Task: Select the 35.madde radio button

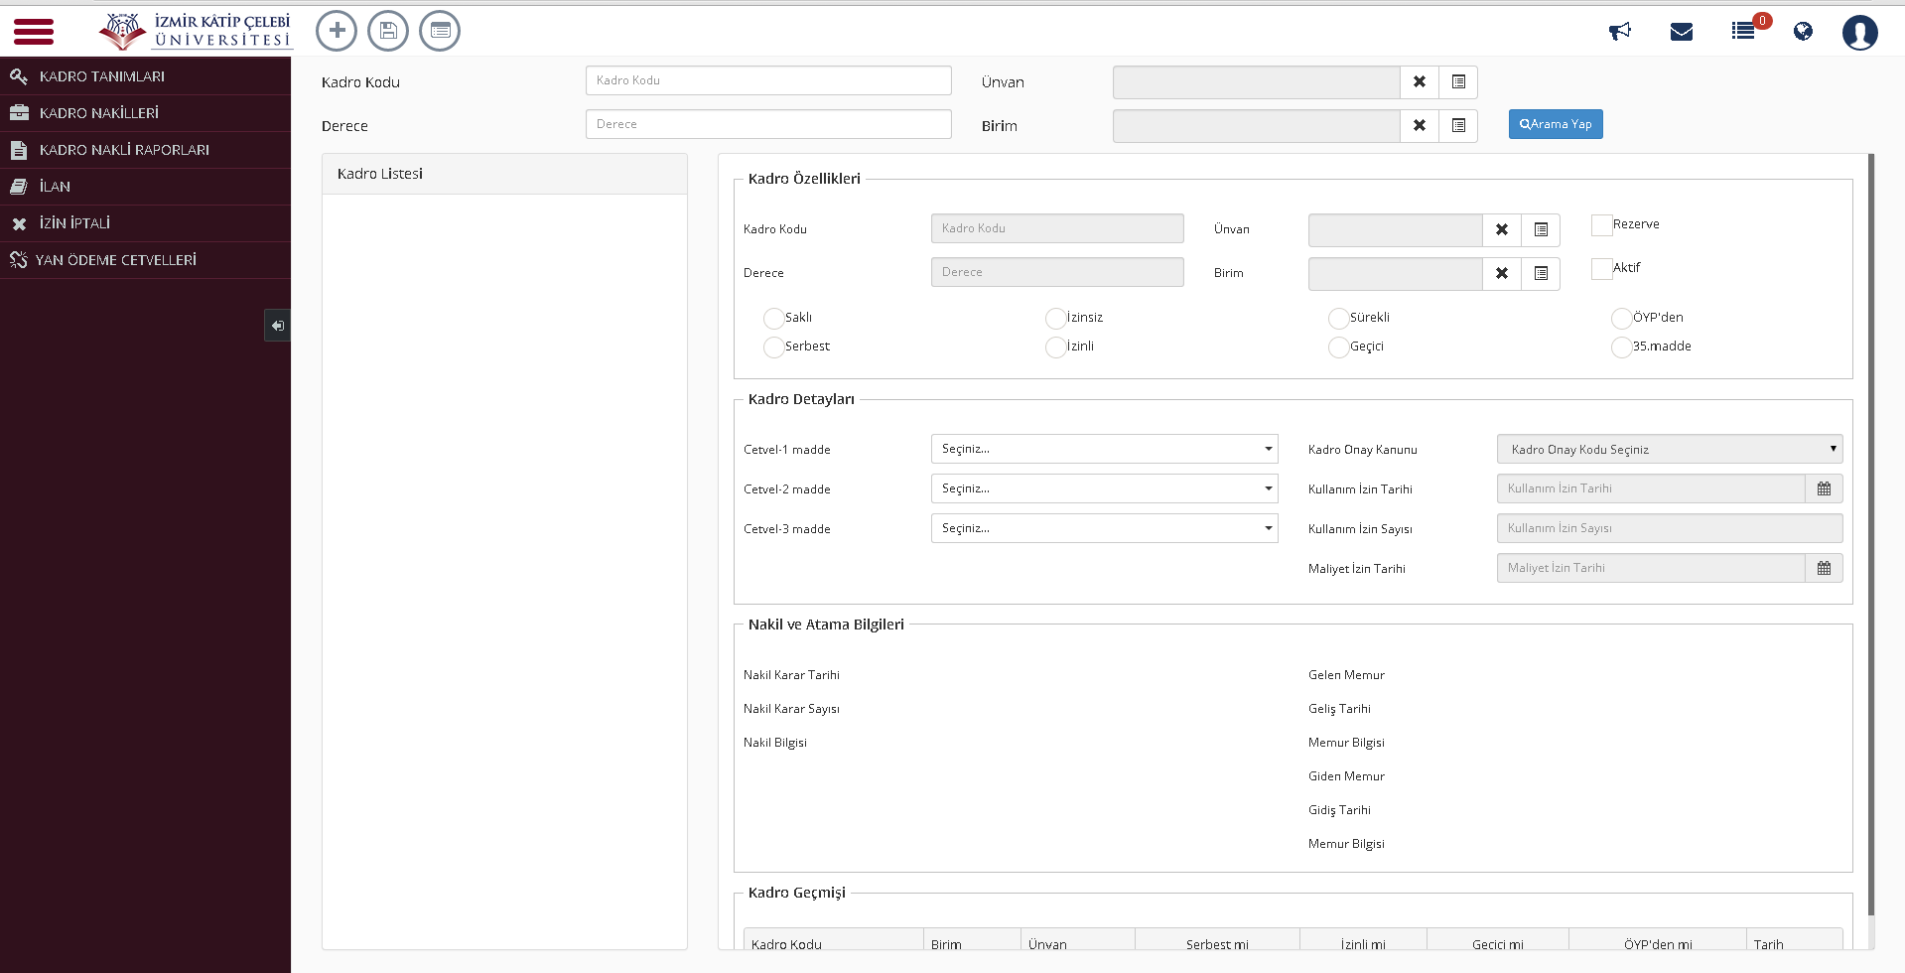Action: point(1621,347)
